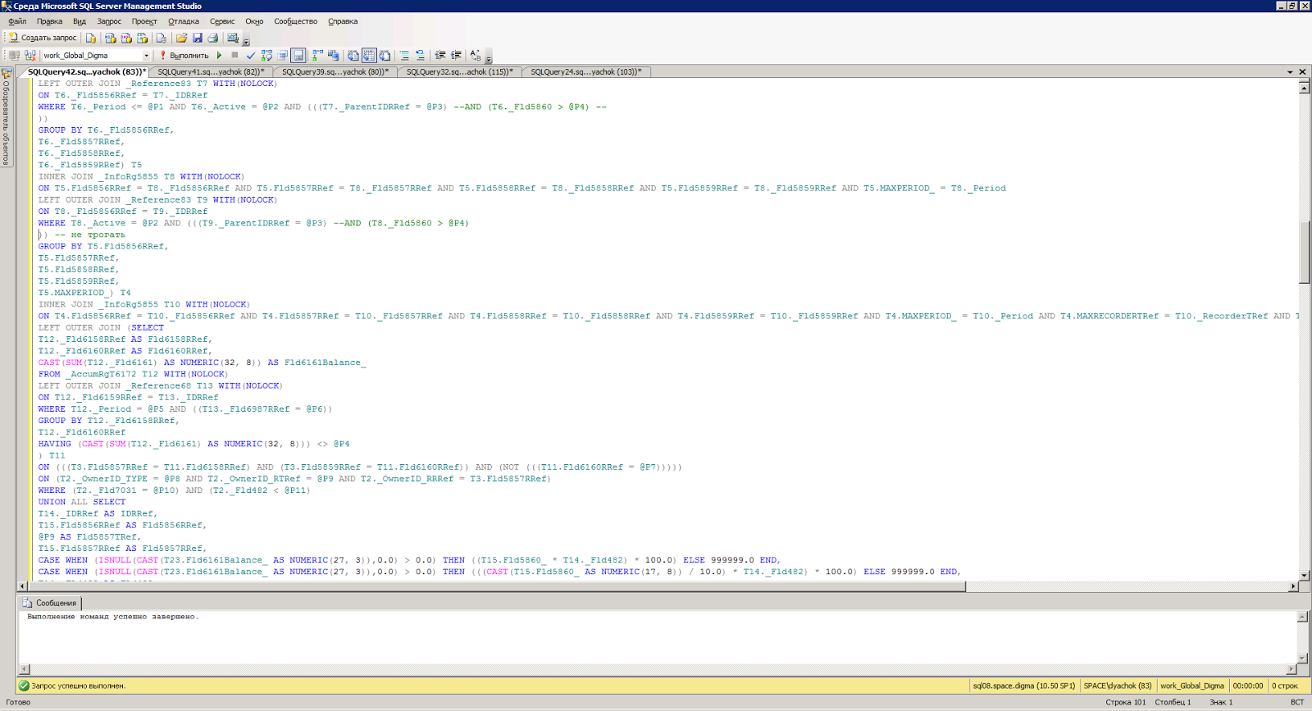Screen dimensions: 1312x711
Task: Click the Open File folder icon
Action: tap(181, 38)
